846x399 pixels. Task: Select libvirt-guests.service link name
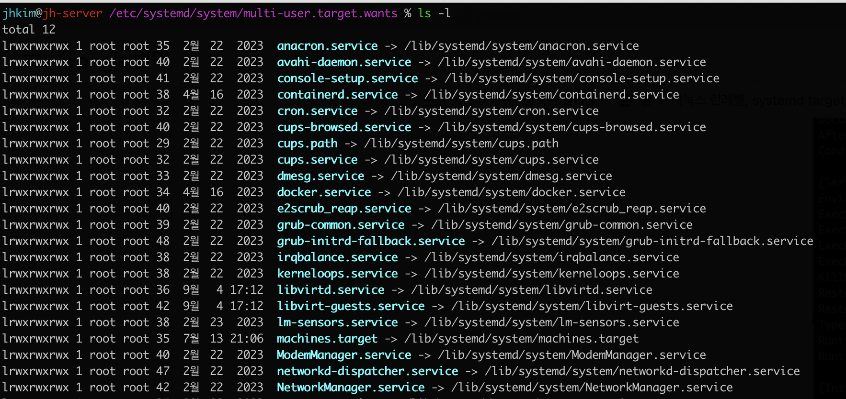[x=351, y=306]
